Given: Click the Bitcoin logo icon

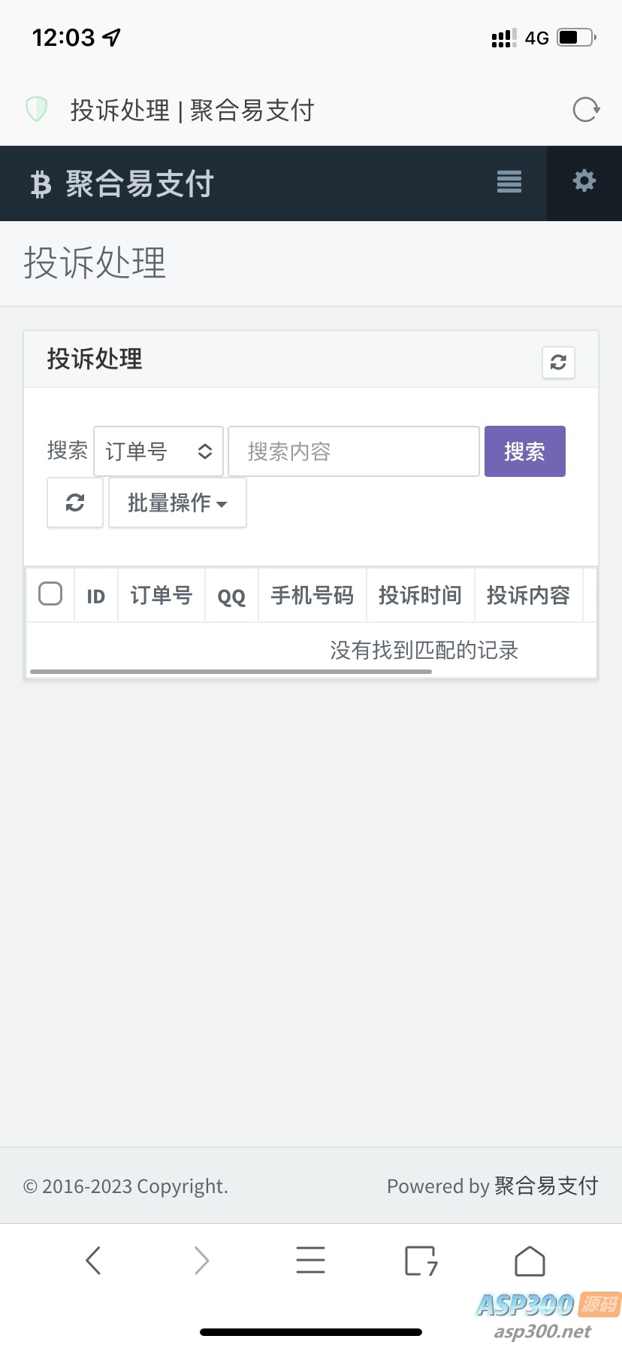Looking at the screenshot, I should tap(41, 184).
